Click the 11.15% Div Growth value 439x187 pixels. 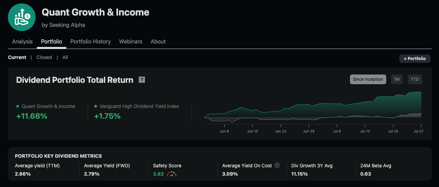point(300,174)
